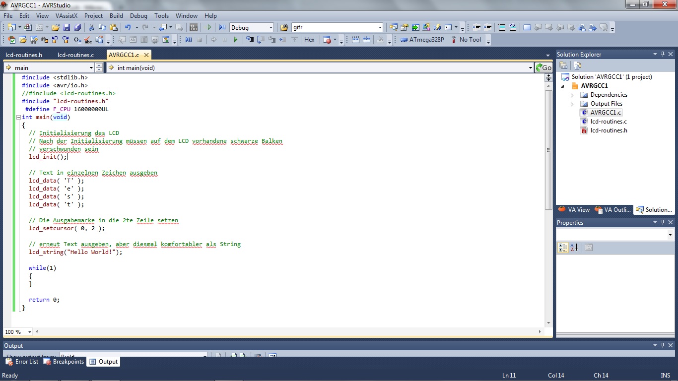
Task: Open the Help menu
Action: [x=210, y=16]
